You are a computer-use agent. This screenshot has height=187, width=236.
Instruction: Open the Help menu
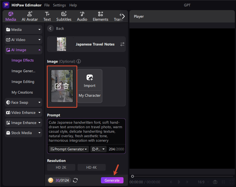[73, 5]
